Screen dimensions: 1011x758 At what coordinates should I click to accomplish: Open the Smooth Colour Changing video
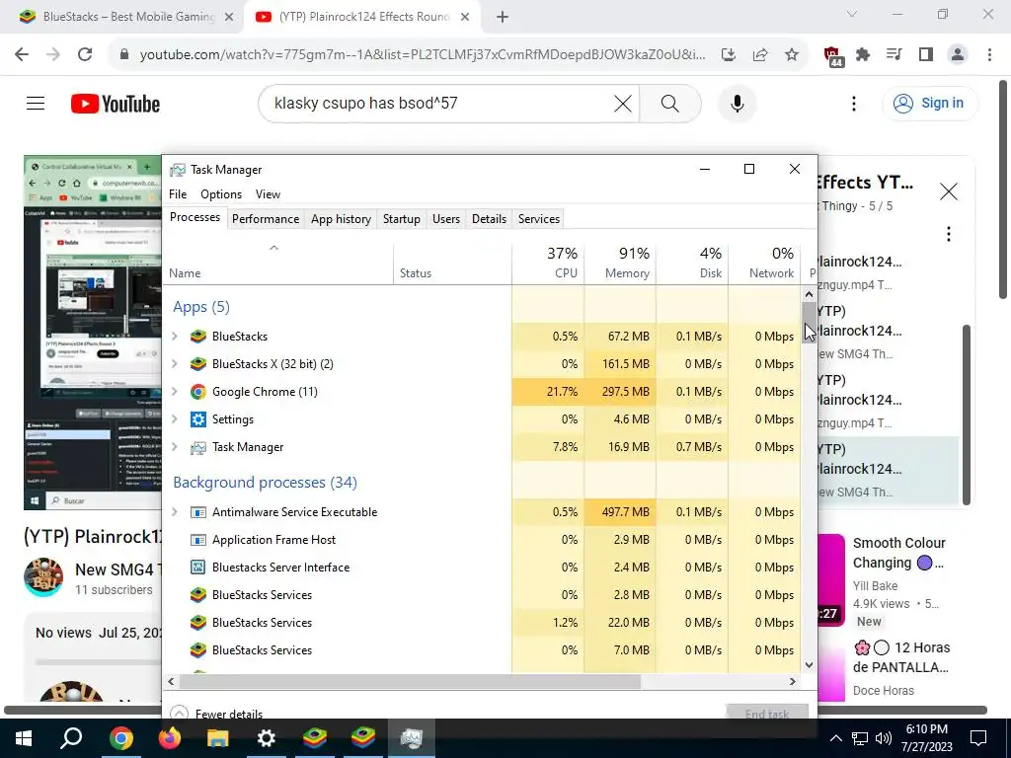pos(899,553)
